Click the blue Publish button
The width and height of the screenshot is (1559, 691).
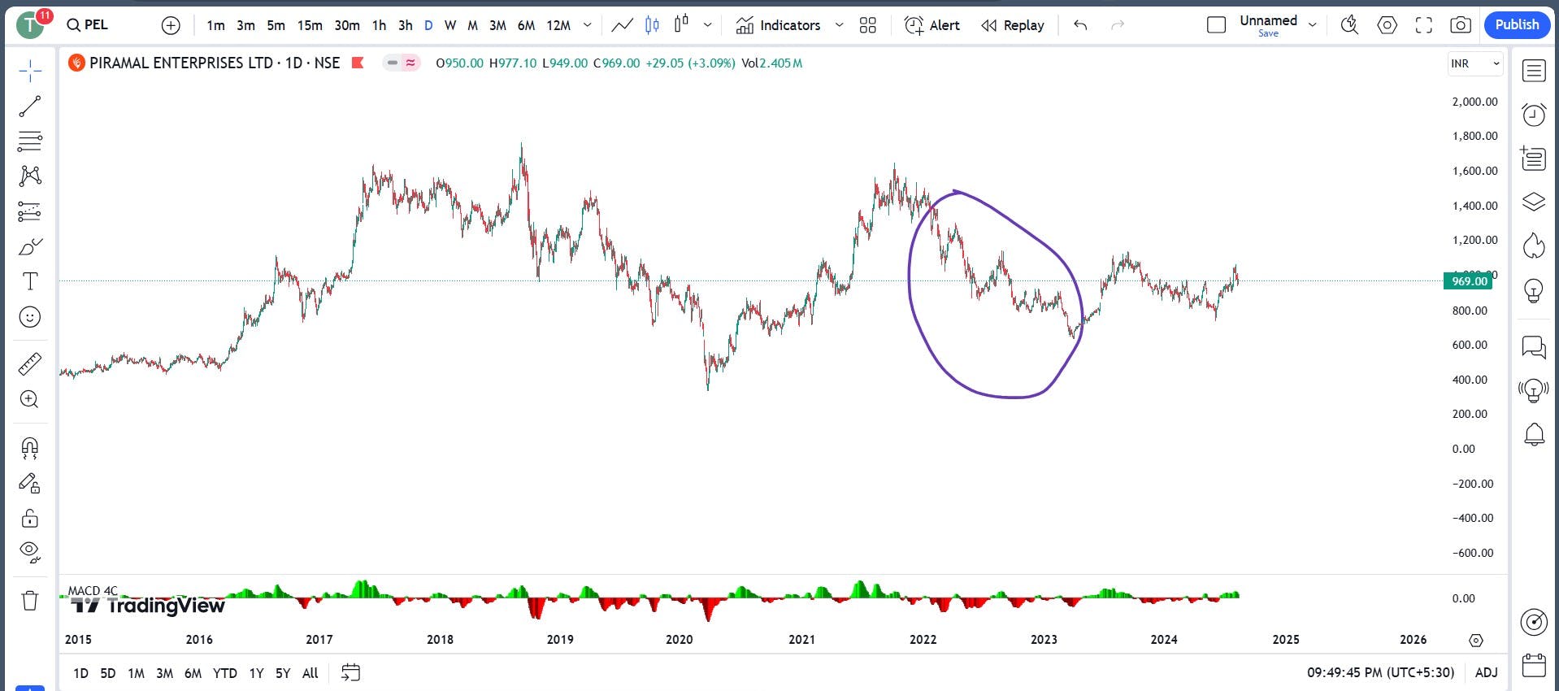[x=1517, y=25]
